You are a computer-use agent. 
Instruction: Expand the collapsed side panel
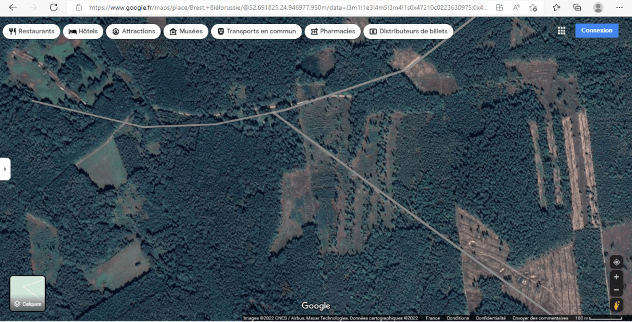[x=5, y=168]
